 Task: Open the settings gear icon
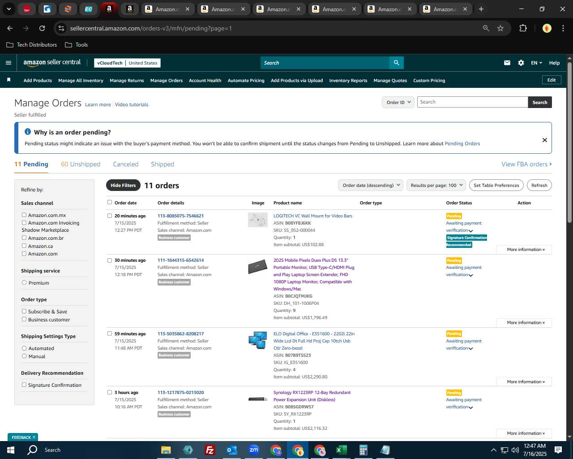[521, 63]
